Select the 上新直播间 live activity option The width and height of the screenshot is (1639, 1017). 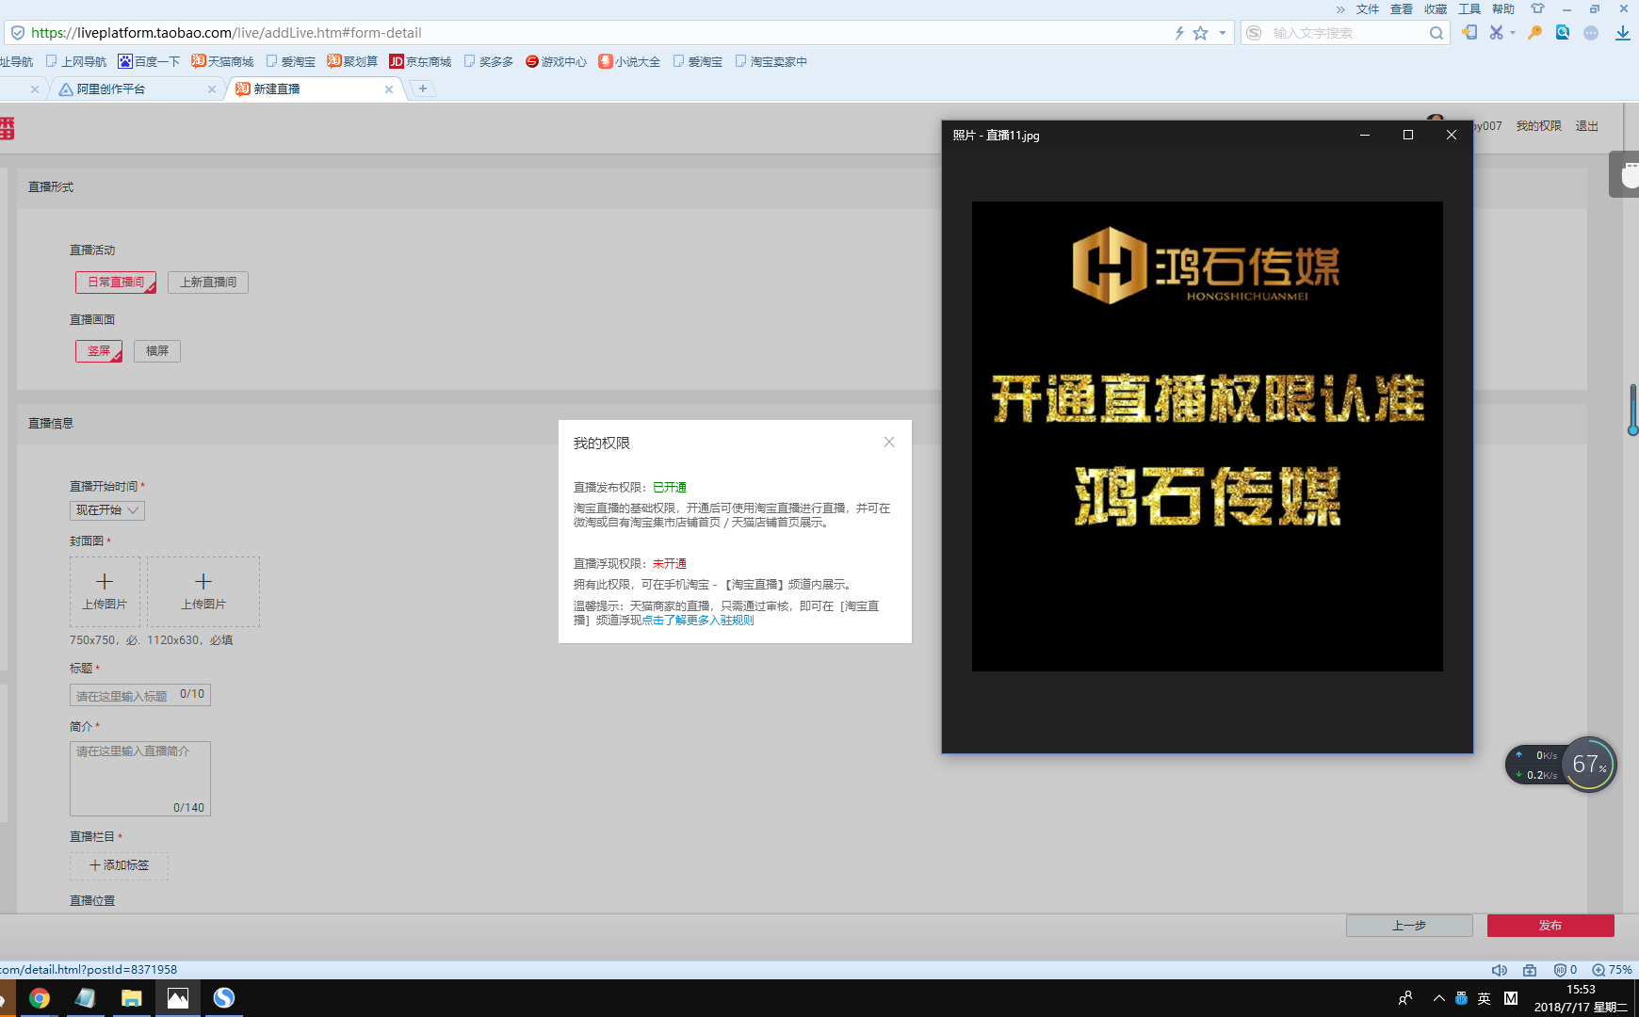coord(208,282)
